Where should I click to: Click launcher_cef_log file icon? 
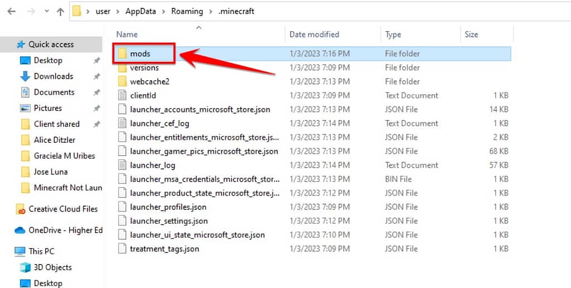point(122,123)
